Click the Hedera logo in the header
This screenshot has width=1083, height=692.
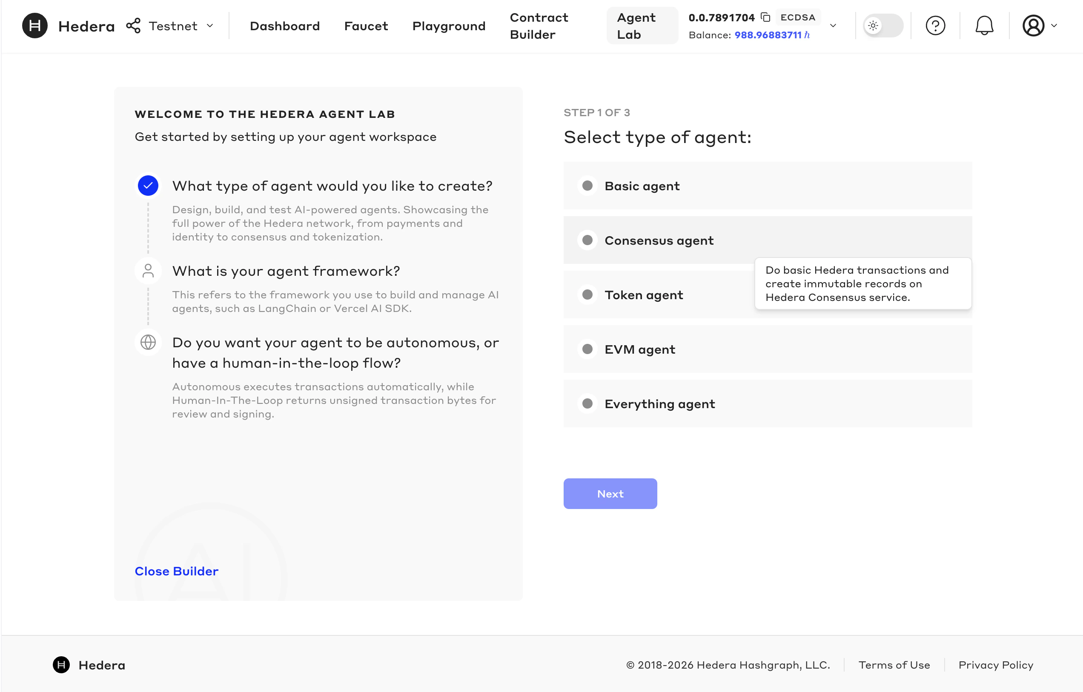pos(34,25)
